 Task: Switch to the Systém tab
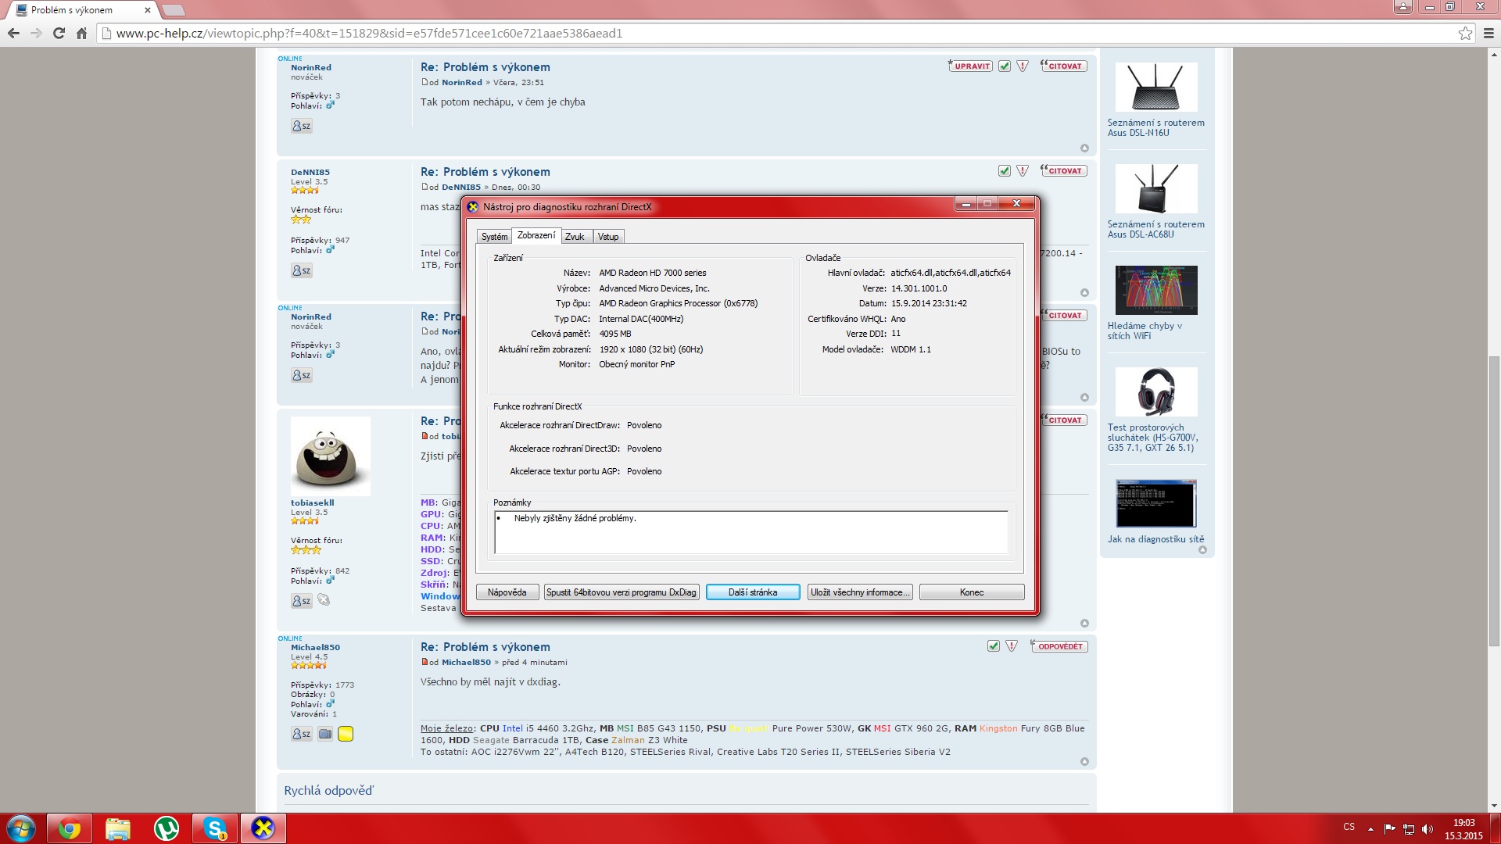click(494, 237)
